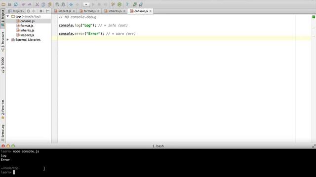Select inspect.js in project tree

(x=27, y=35)
